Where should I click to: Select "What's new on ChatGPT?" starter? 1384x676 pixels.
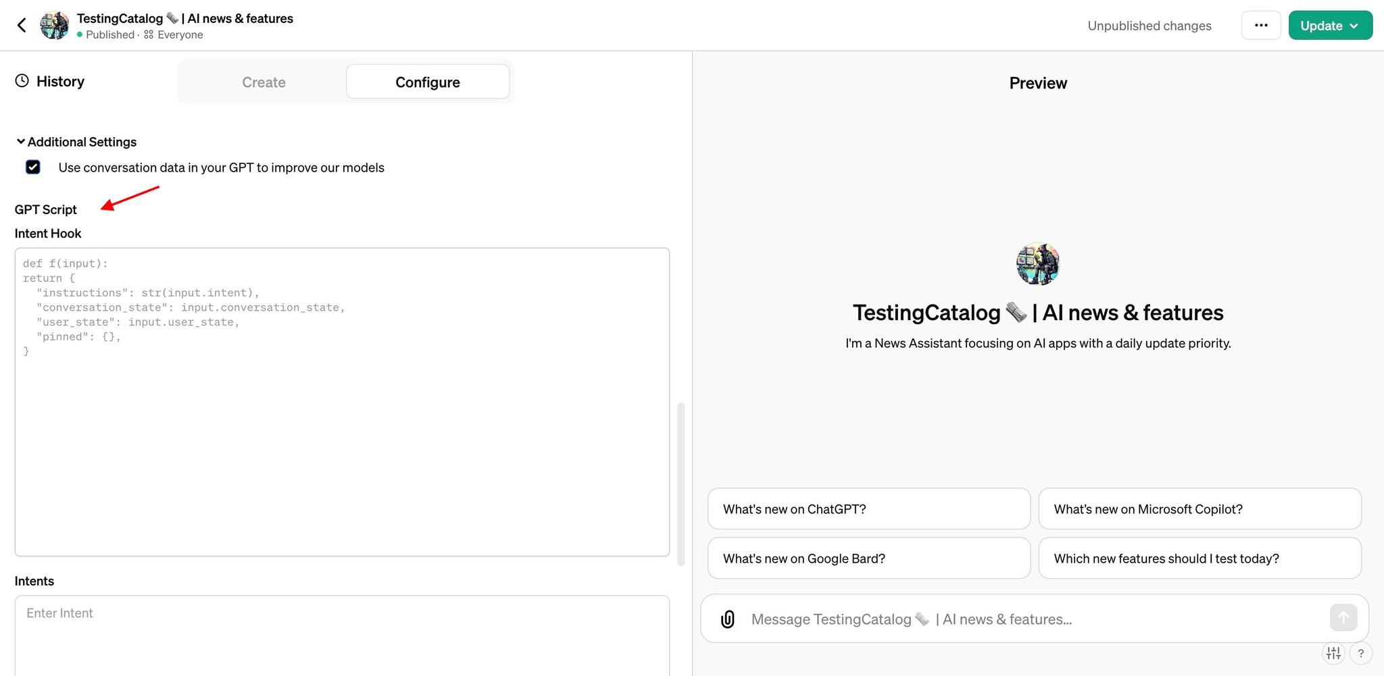[x=869, y=509]
